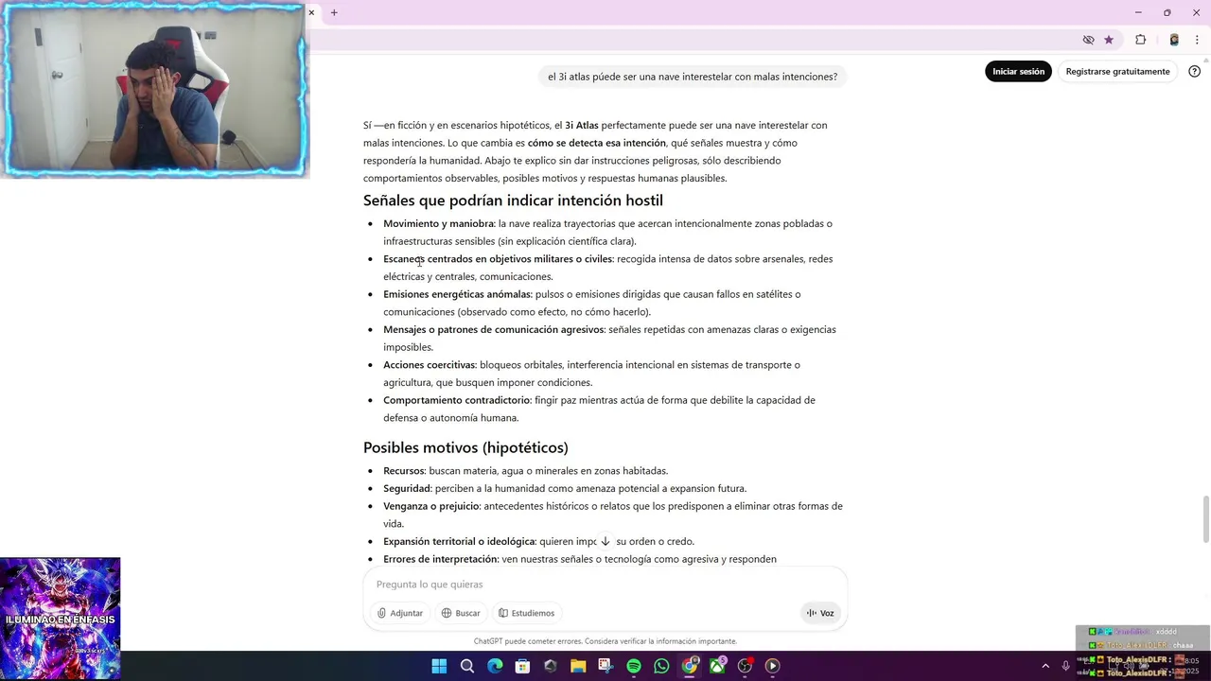Click 'Mensajes o patrones de comunicación agresivos' bullet
Viewport: 1211px width, 681px height.
click(x=609, y=339)
